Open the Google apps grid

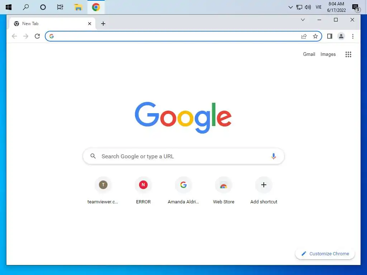[348, 54]
